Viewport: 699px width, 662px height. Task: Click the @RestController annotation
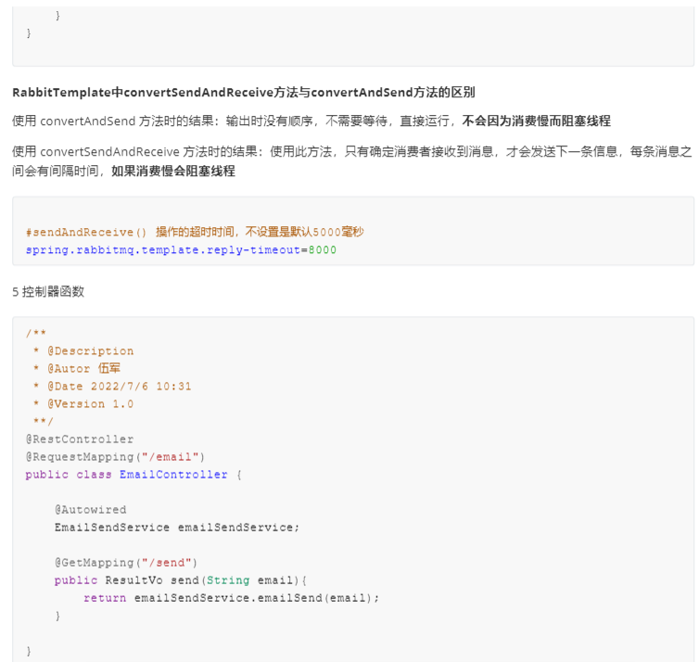(x=80, y=439)
